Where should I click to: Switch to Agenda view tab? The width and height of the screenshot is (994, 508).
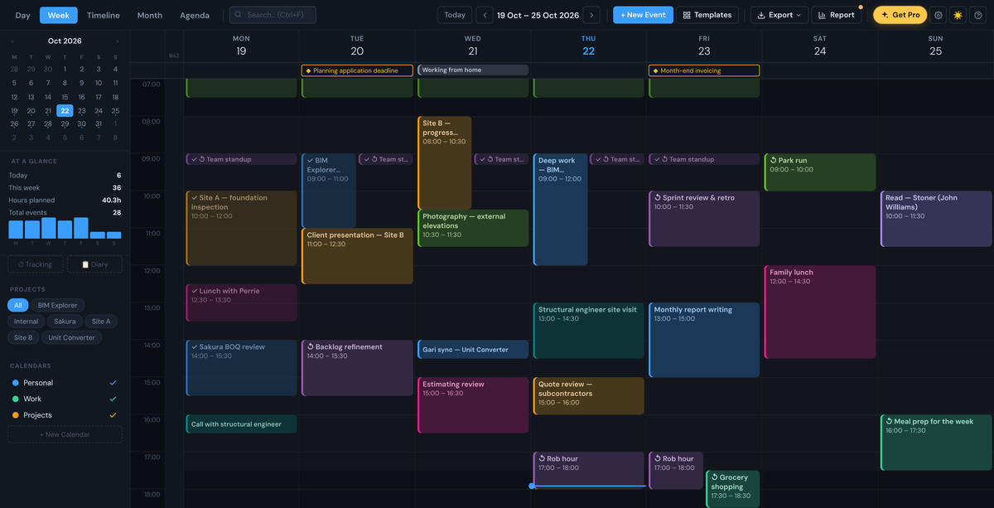coord(195,15)
